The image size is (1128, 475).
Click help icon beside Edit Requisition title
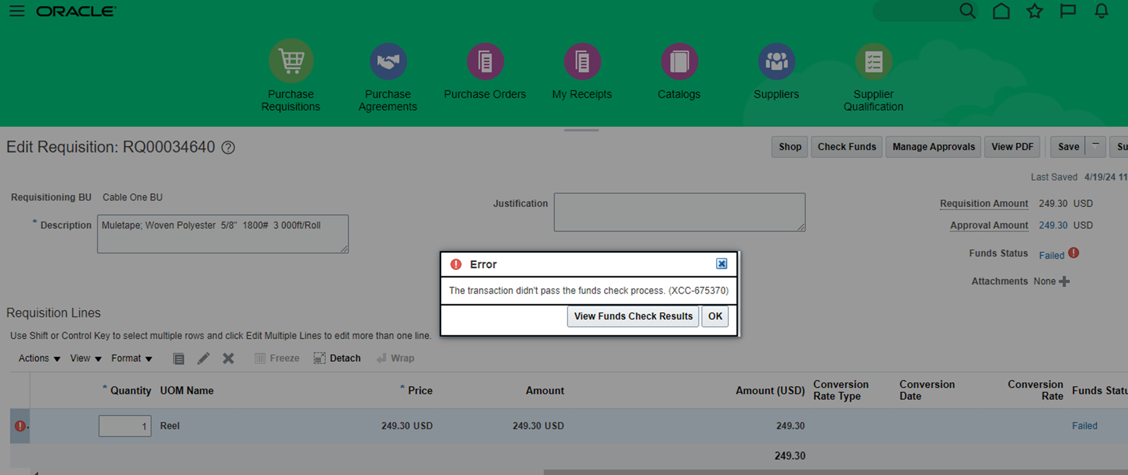click(x=228, y=148)
